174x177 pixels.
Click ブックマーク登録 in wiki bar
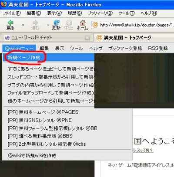(x=125, y=49)
